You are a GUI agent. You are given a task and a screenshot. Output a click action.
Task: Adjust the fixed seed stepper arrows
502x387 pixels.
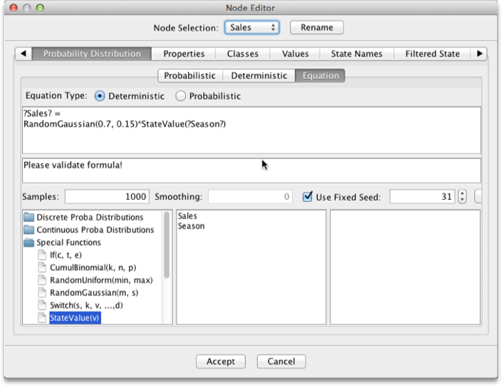[x=462, y=196]
